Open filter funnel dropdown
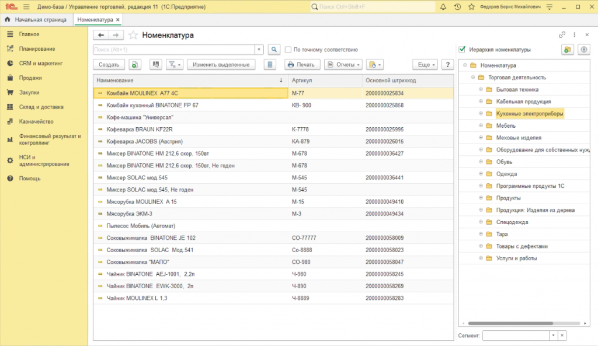This screenshot has height=346, width=598. click(175, 65)
